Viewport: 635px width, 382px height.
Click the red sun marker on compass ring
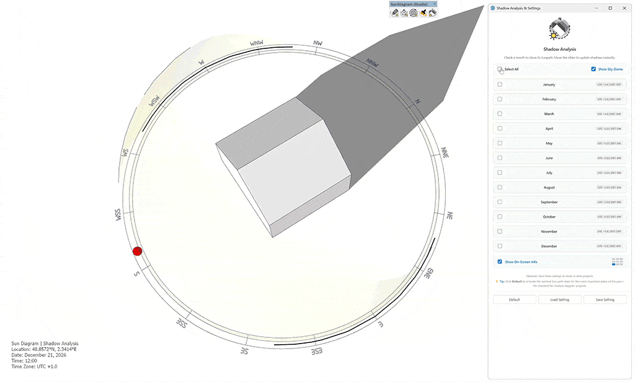coord(138,251)
